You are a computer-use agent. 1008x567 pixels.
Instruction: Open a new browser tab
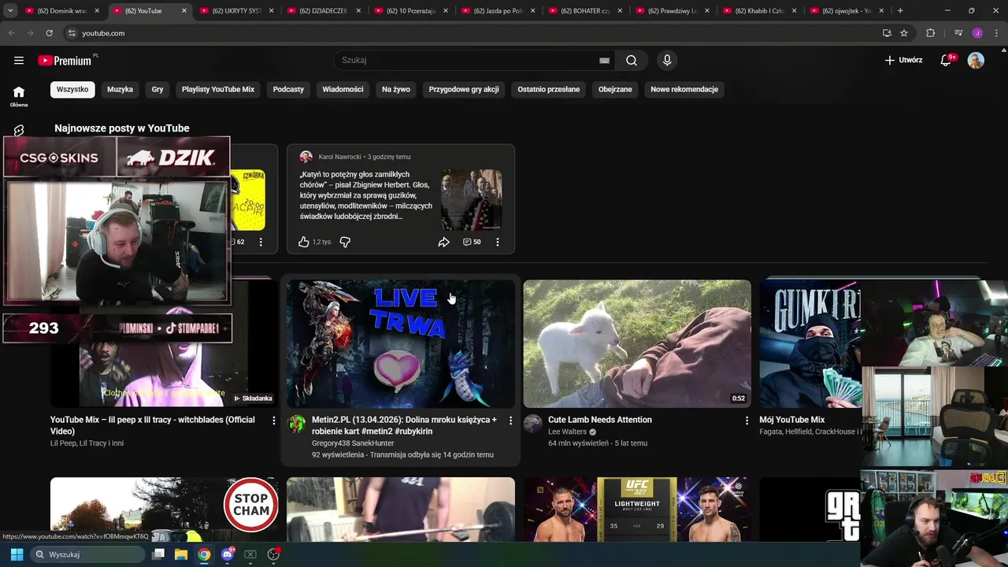tap(900, 11)
